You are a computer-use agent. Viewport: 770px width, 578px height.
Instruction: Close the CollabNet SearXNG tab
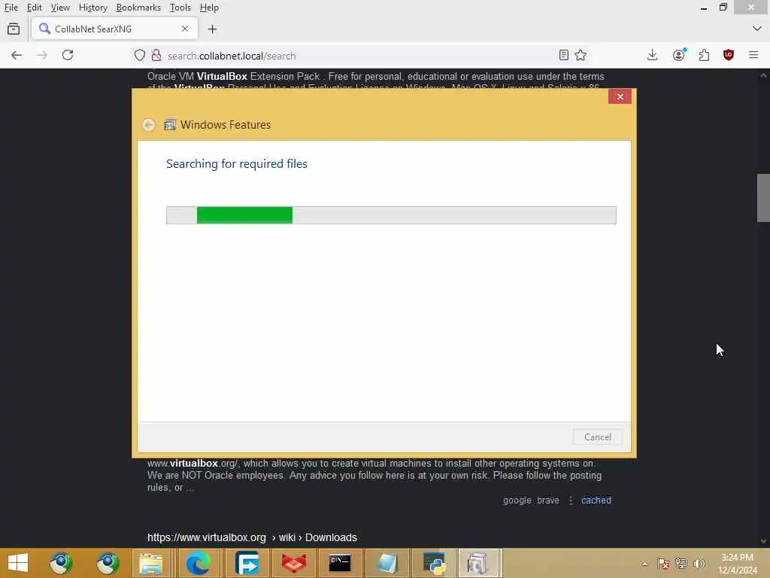click(x=185, y=29)
